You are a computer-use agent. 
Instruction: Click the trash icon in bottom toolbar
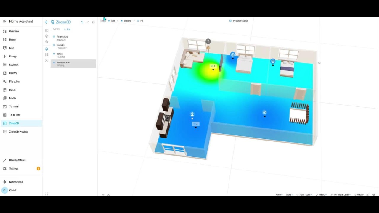(x=367, y=195)
